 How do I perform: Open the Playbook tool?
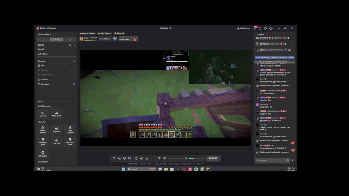tap(56, 129)
